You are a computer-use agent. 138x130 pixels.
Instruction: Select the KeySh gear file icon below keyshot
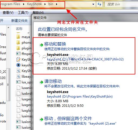point(18,71)
